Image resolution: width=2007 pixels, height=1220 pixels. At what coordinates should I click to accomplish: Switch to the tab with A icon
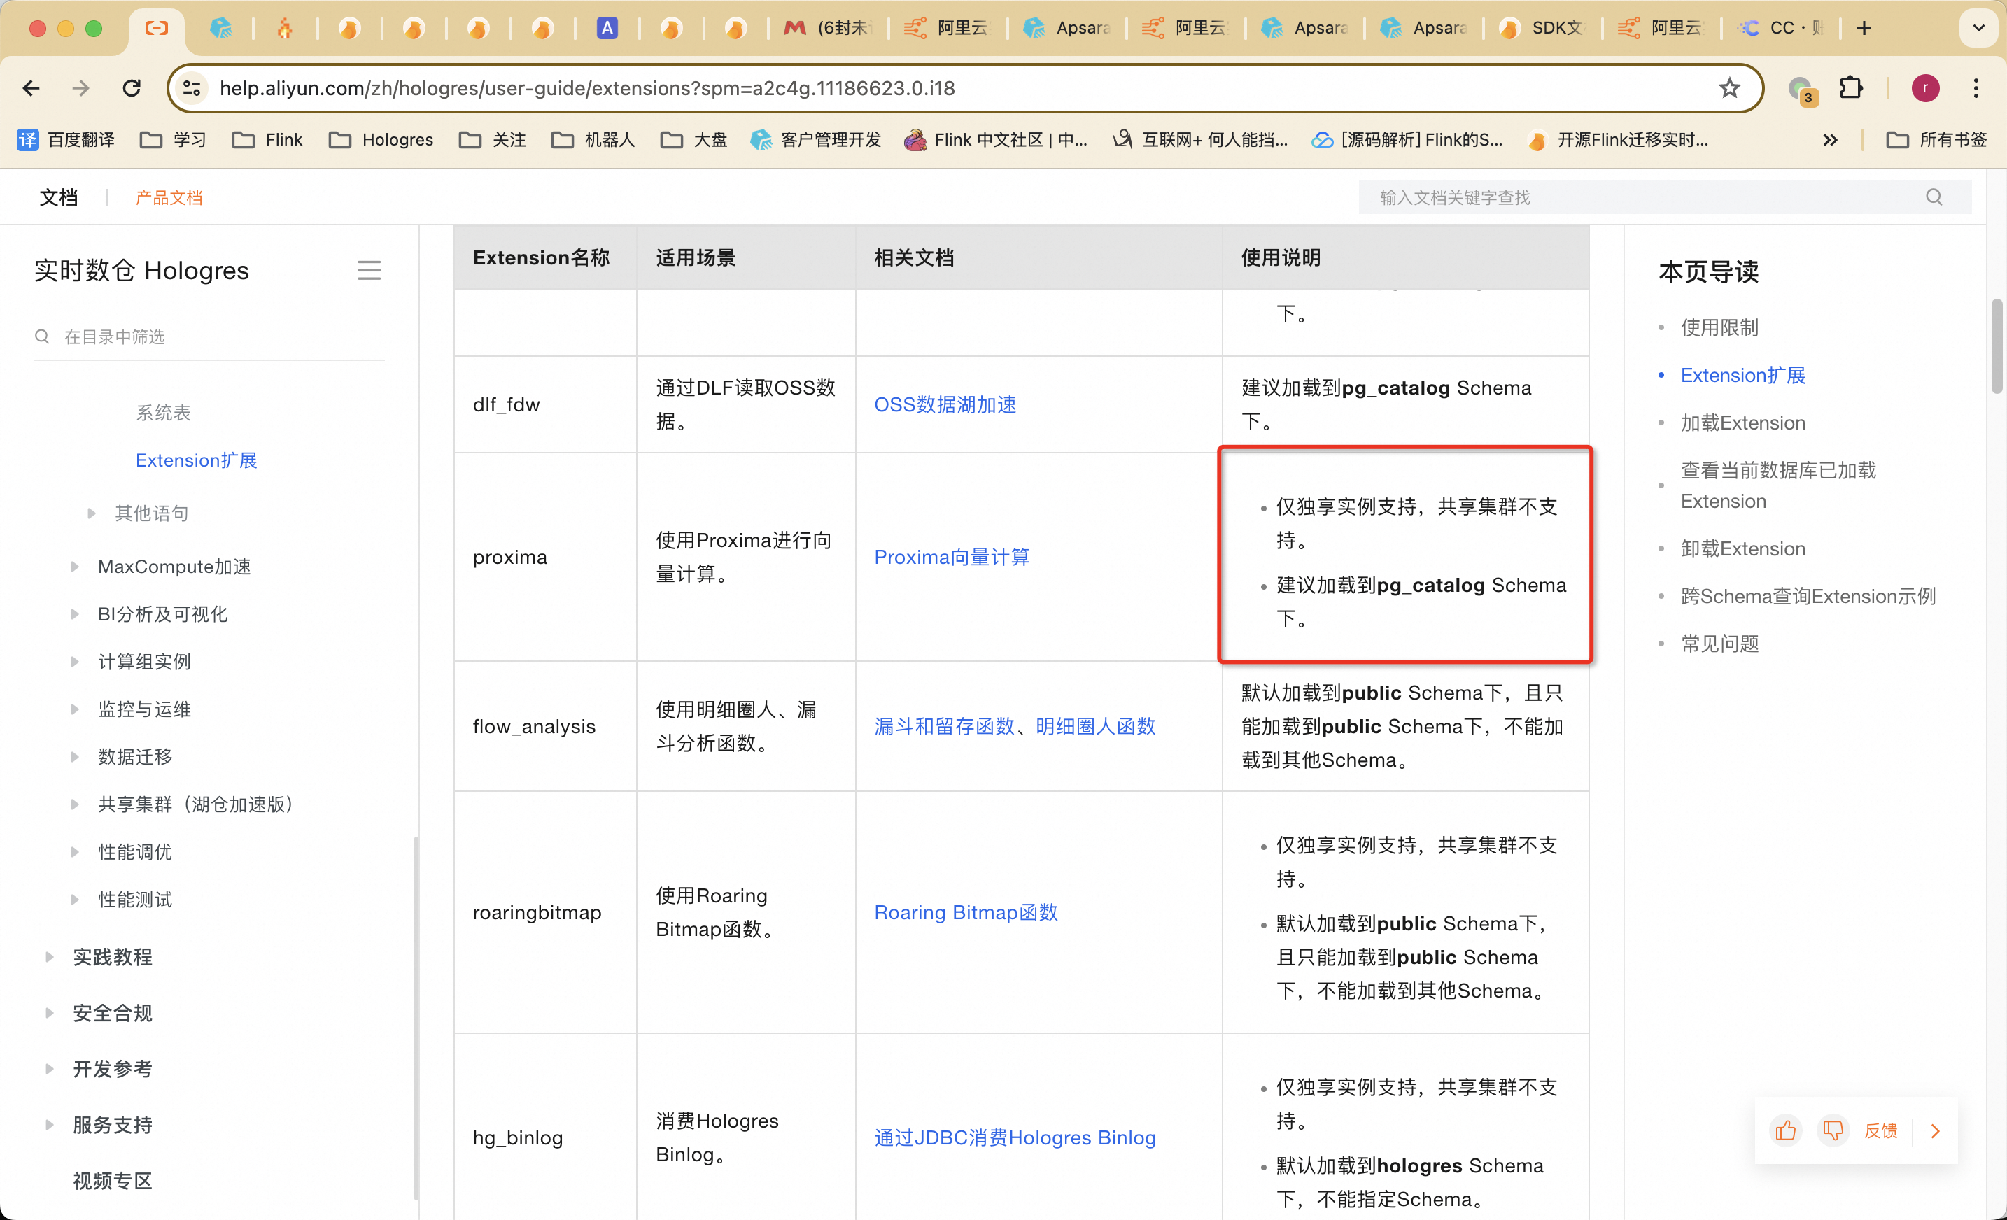pyautogui.click(x=607, y=28)
